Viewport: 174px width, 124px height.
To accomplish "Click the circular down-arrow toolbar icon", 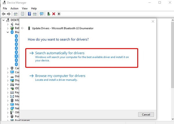I will click(x=59, y=14).
